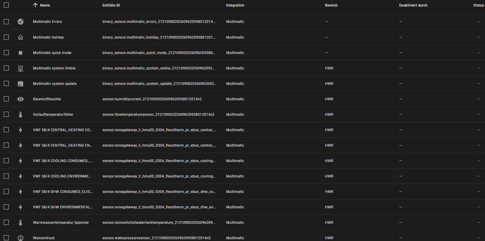Image resolution: width=485 pixels, height=241 pixels.
Task: Tick the checkbox for Multimatic quick mode
Action: click(x=6, y=53)
